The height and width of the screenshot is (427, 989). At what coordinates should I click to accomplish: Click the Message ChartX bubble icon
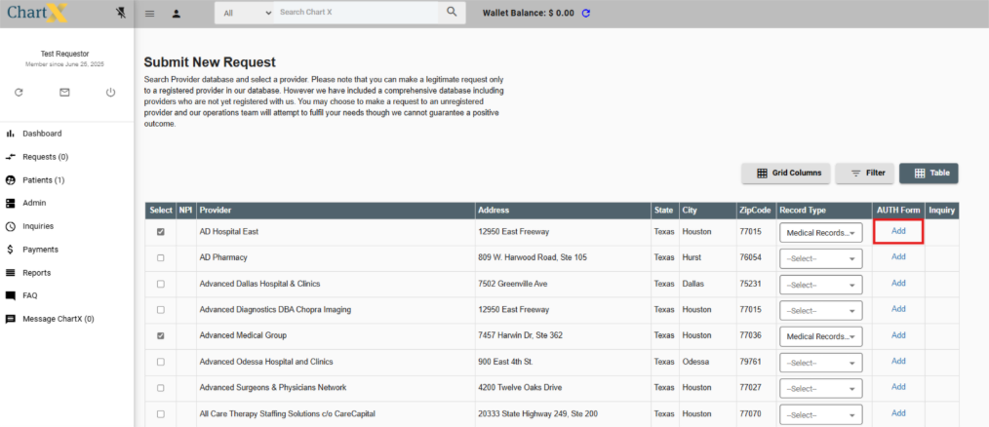[x=10, y=319]
